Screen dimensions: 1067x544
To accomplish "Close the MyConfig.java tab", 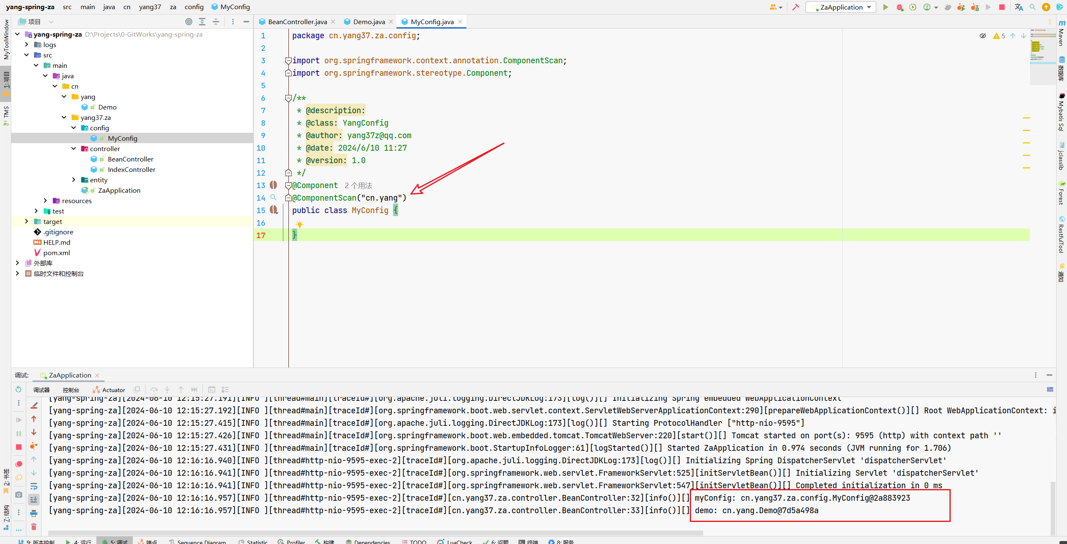I will [460, 22].
